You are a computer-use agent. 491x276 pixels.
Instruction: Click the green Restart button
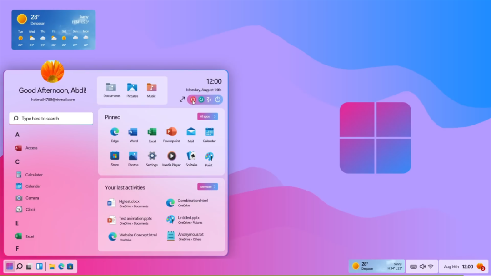(x=201, y=99)
